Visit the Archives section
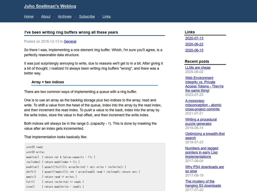The image size is (257, 193). coord(65,16)
